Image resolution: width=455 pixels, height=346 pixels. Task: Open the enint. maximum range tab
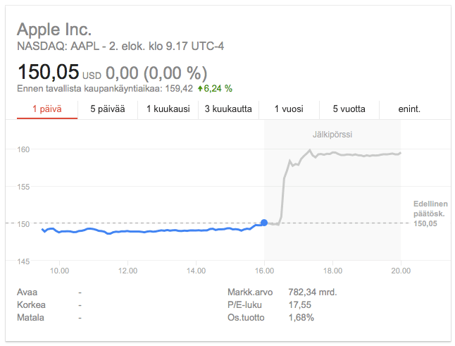pyautogui.click(x=409, y=109)
